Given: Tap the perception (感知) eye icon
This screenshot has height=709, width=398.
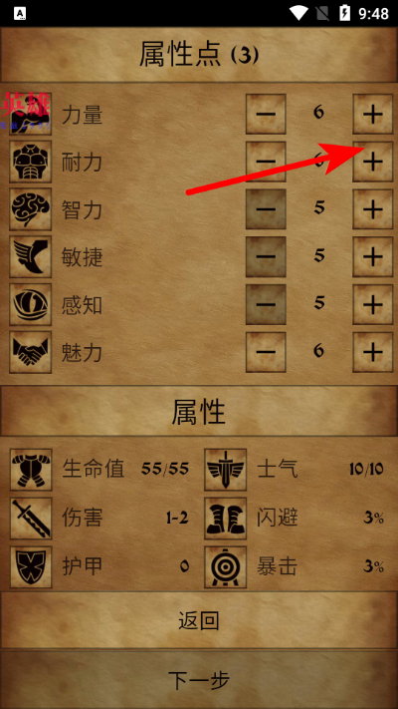Looking at the screenshot, I should (x=30, y=305).
